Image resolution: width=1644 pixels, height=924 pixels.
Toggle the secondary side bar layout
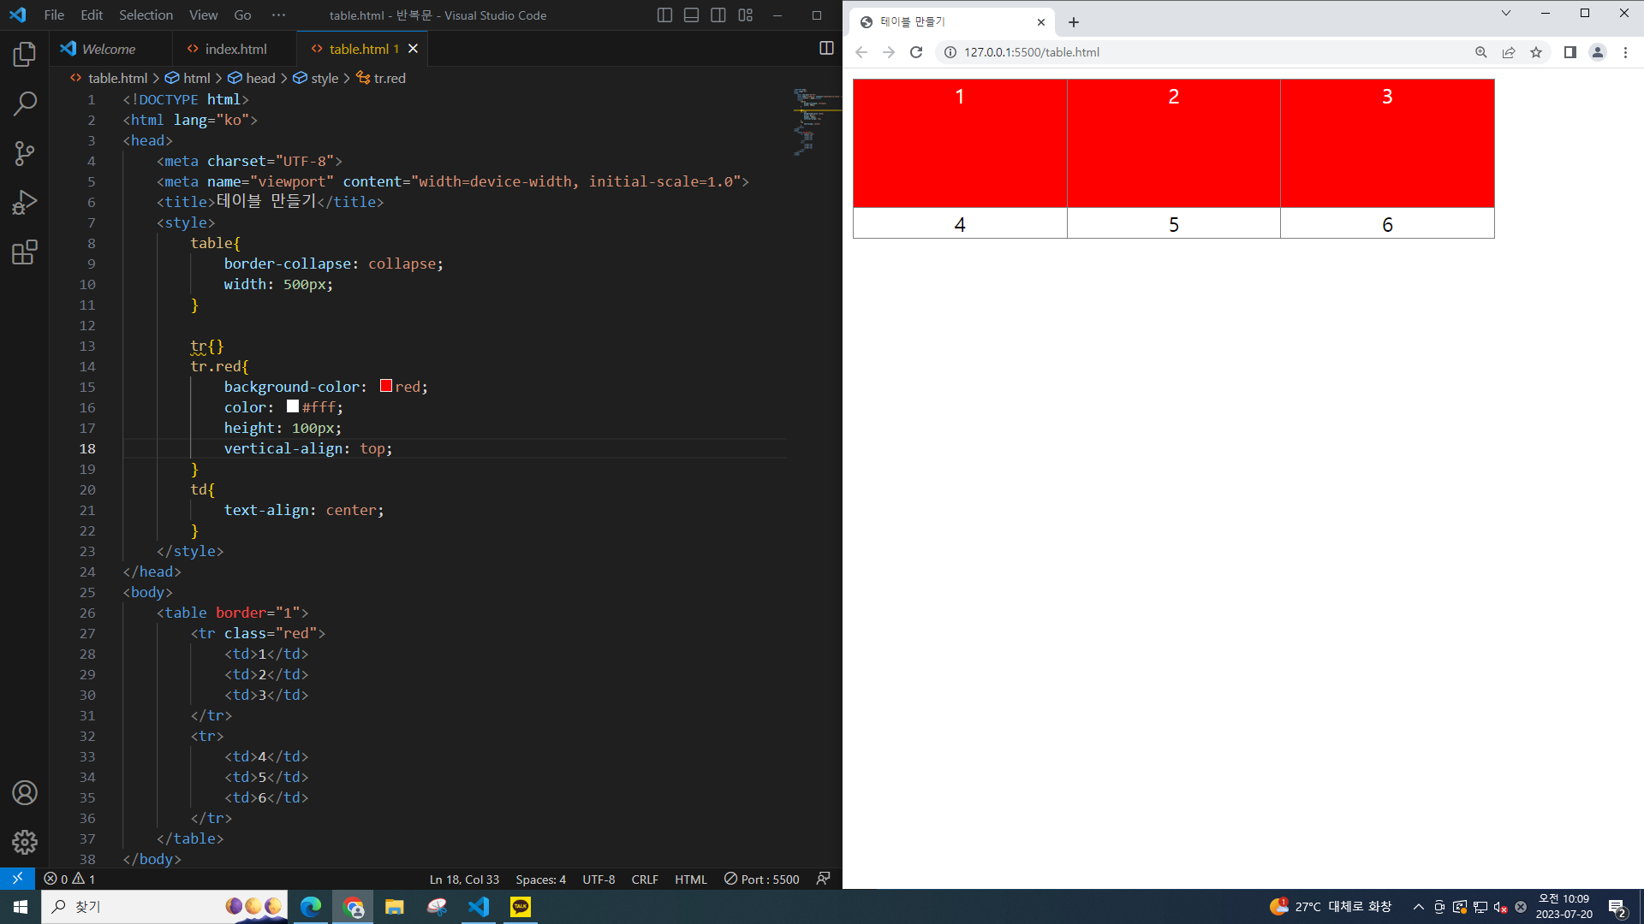718,15
